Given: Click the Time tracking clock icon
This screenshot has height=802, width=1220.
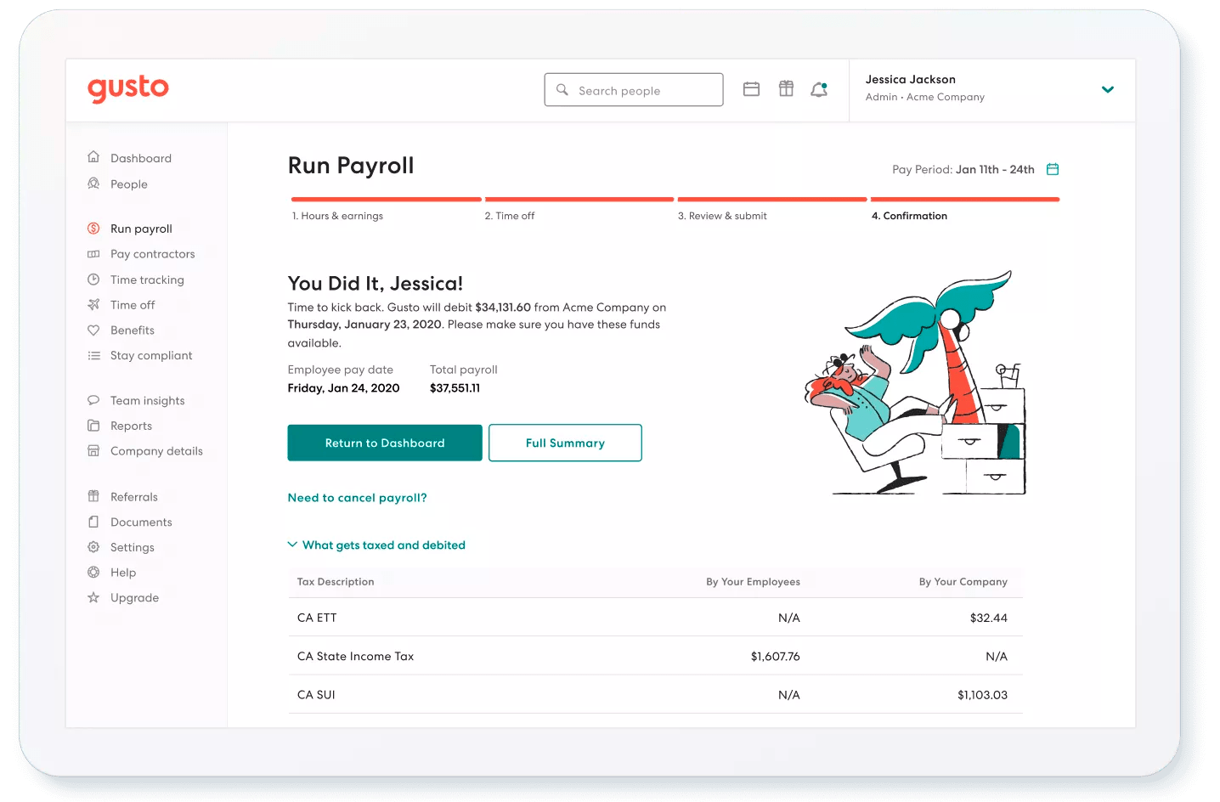Looking at the screenshot, I should 93,279.
